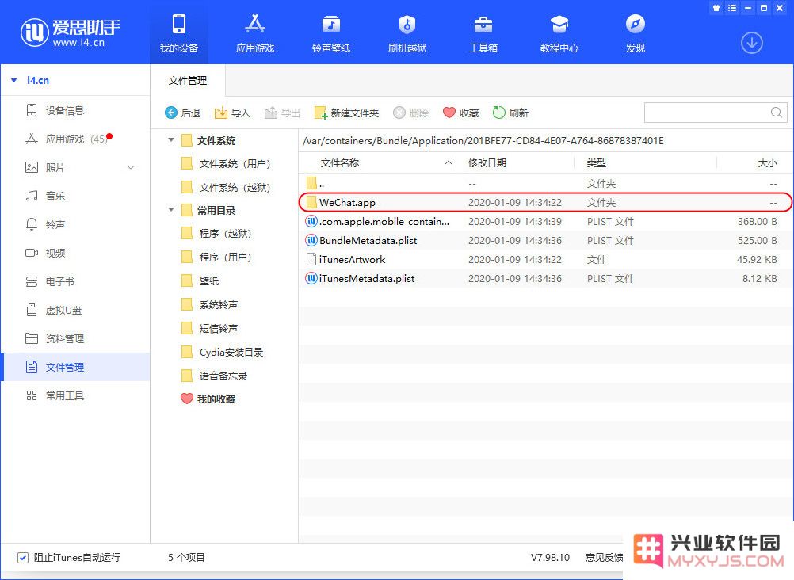Open the 应用游戏 section in top navigation
The image size is (794, 580).
[x=254, y=33]
